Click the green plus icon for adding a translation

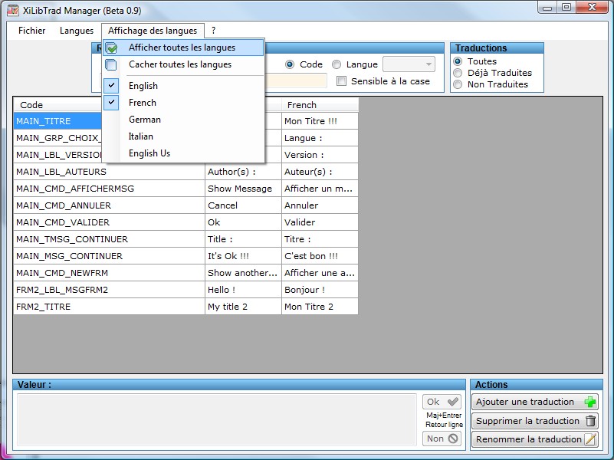point(589,402)
